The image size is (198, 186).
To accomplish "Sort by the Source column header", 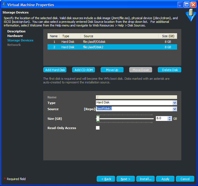I will [x=120, y=36].
